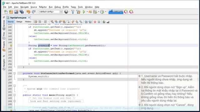Open the File menu
200x112 pixels.
click(x=4, y=7)
